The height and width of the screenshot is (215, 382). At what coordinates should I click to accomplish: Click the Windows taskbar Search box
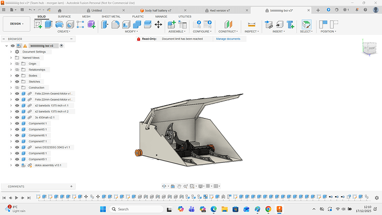[136, 209]
